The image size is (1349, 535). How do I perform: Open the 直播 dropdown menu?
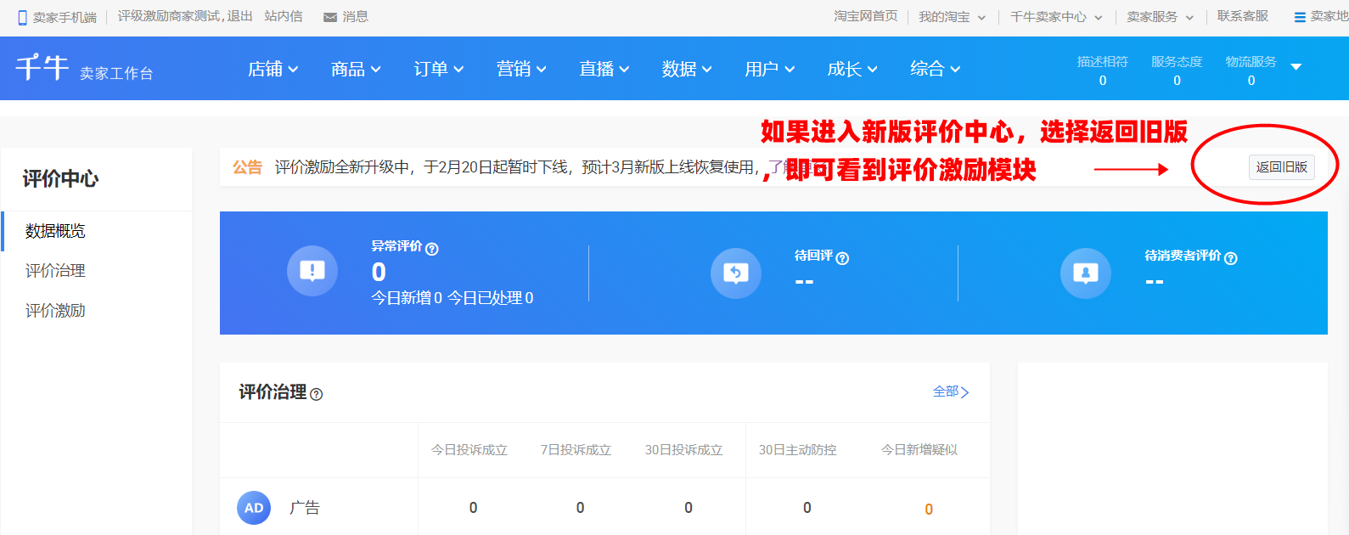[604, 69]
